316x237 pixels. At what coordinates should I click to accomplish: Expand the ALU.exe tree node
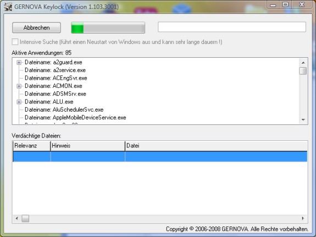pos(19,102)
